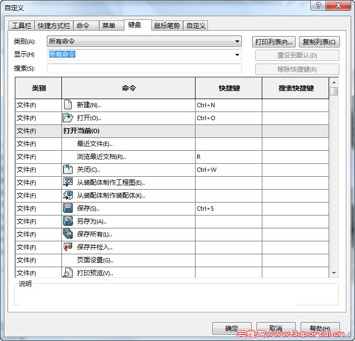
Task: Click the icon for 从装配体制作装配体(K)
Action: point(68,196)
